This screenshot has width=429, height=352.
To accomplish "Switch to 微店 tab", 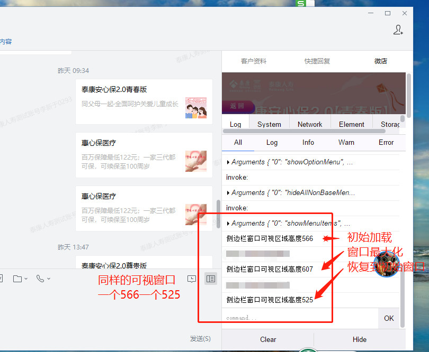I will click(381, 61).
